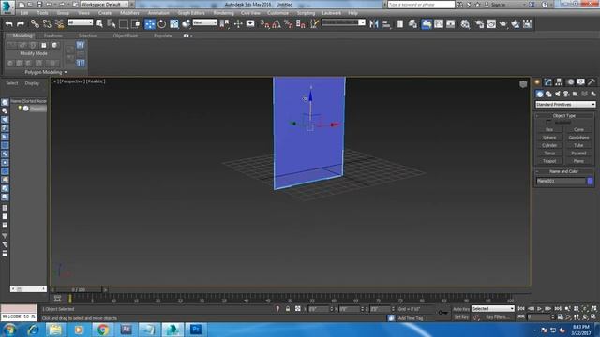Collapse the Object Type rollout
600x337 pixels.
[x=564, y=115]
